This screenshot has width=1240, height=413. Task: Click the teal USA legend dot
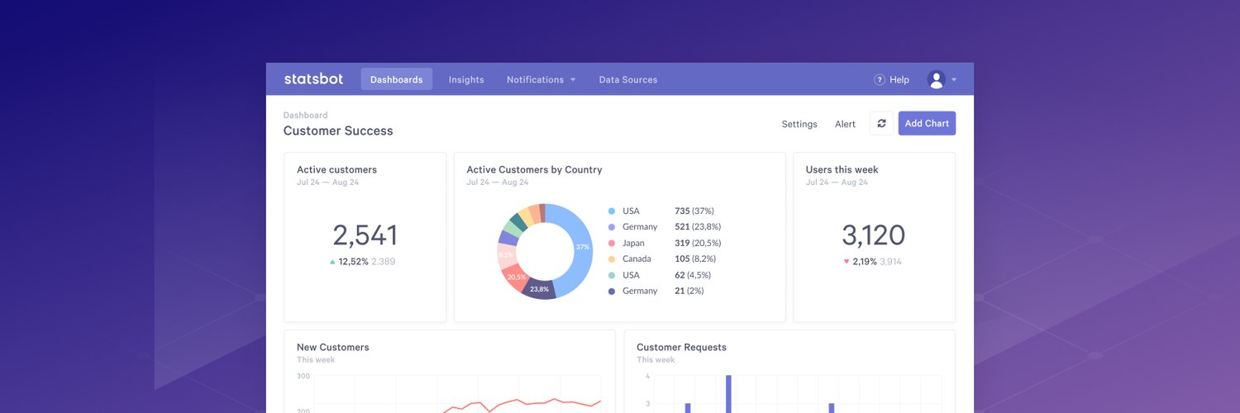click(611, 275)
